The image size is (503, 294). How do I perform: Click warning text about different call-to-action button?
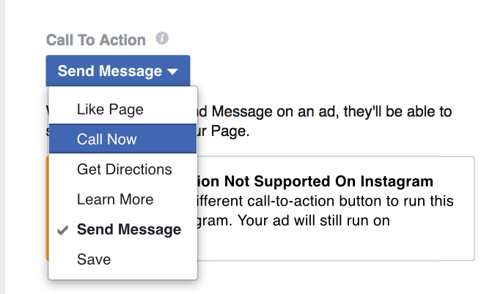(326, 201)
